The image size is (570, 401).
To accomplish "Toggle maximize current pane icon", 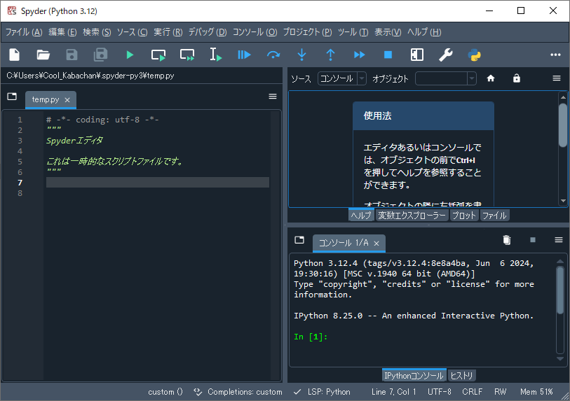I will [x=416, y=55].
